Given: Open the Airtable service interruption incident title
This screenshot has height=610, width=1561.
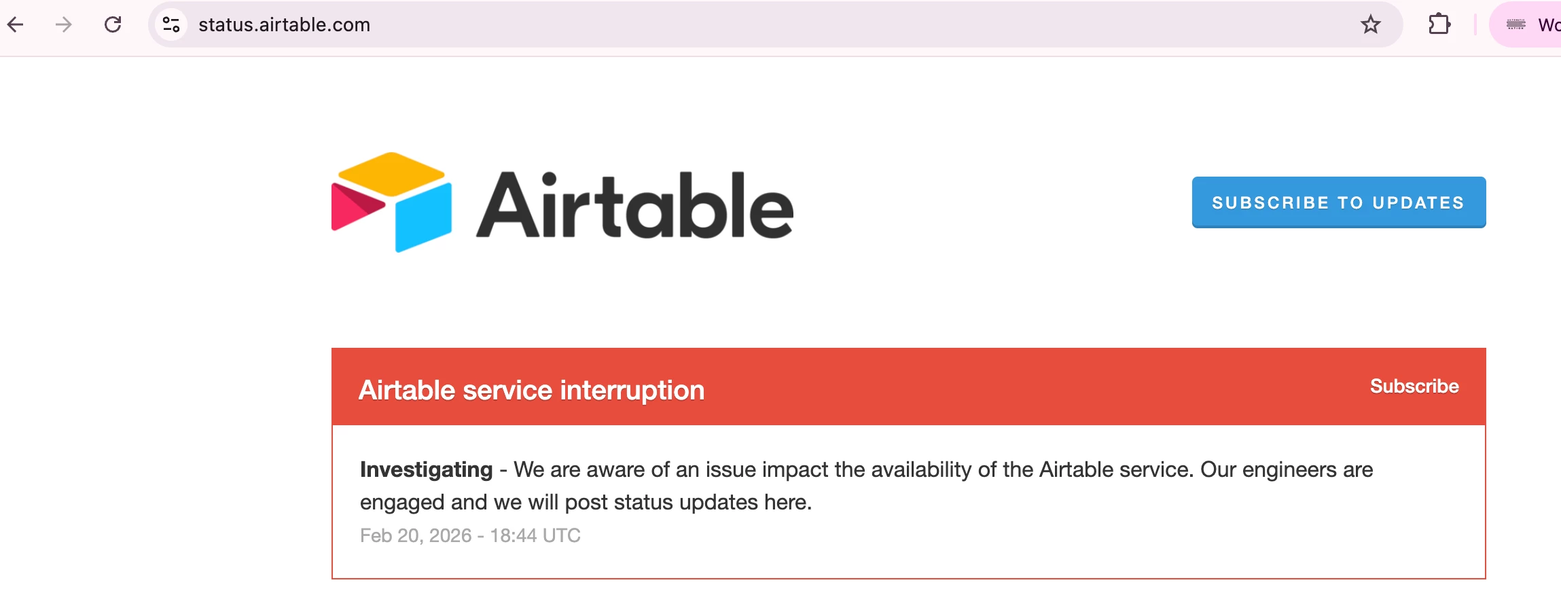Looking at the screenshot, I should point(531,390).
